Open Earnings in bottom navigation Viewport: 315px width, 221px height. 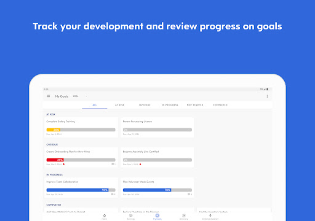tap(131, 217)
